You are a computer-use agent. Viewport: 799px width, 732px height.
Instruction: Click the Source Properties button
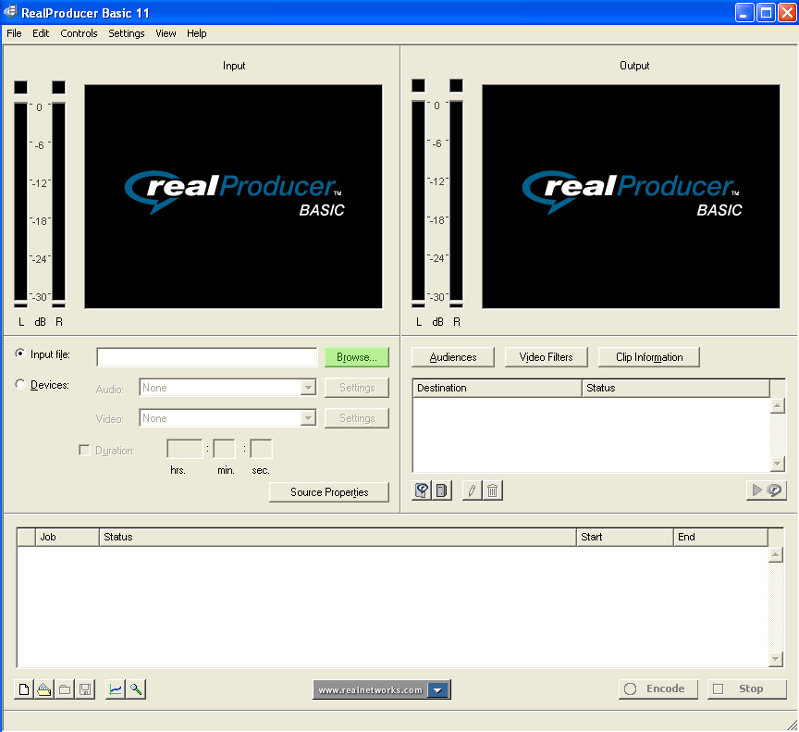pyautogui.click(x=329, y=492)
